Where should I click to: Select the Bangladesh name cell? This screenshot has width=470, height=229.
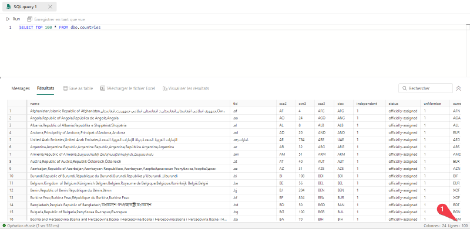128,205
